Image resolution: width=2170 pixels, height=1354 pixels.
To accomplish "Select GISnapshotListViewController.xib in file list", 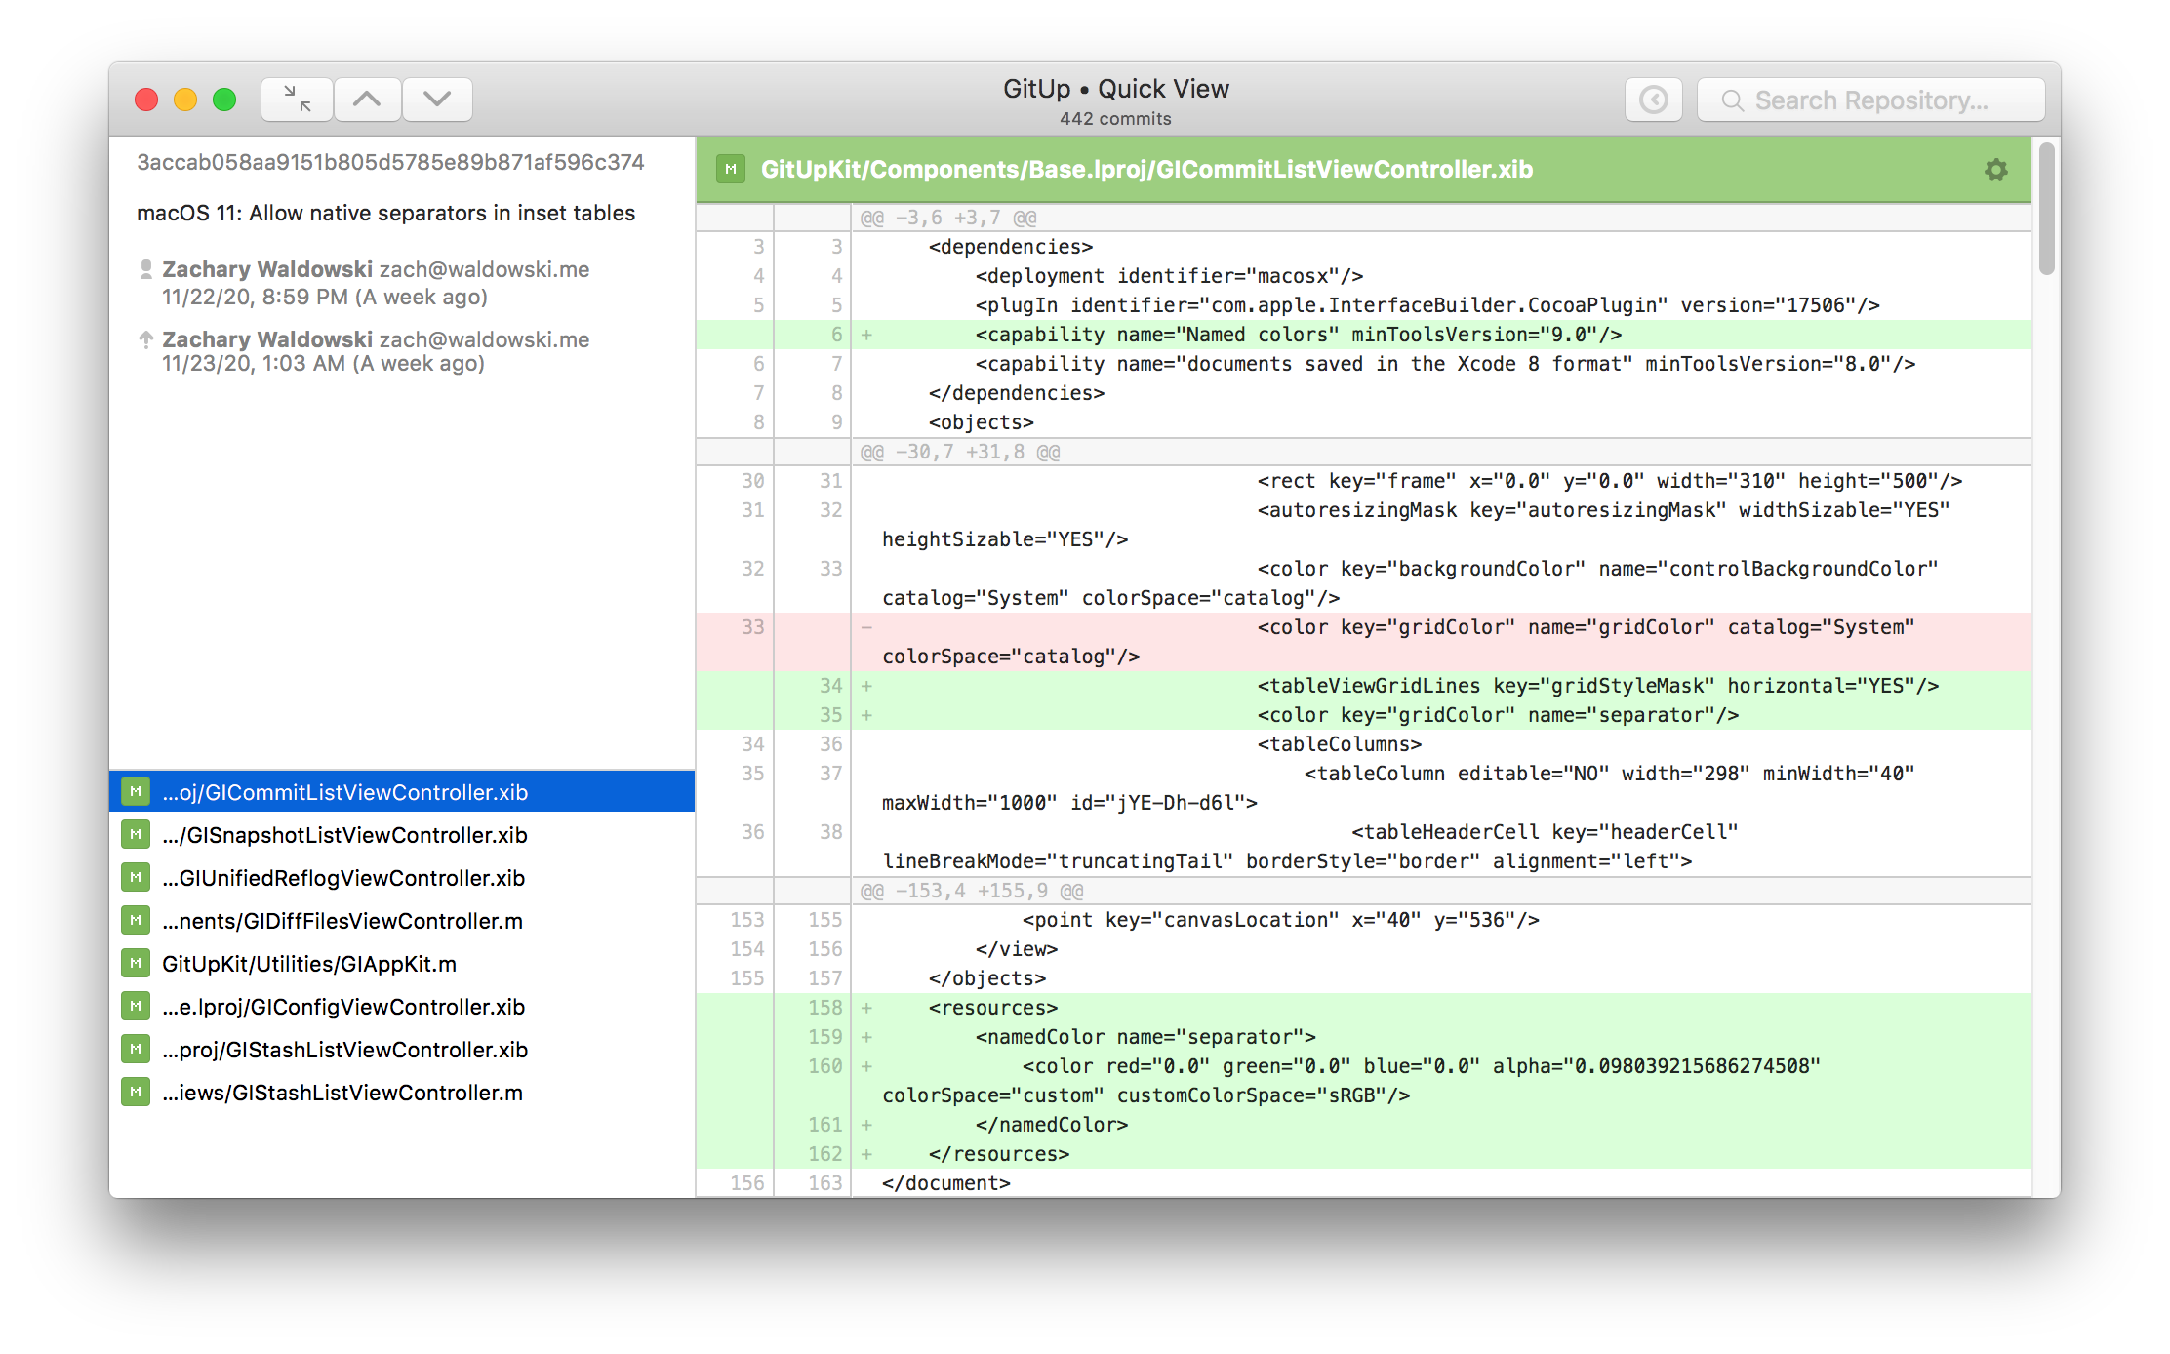I will pos(344,835).
